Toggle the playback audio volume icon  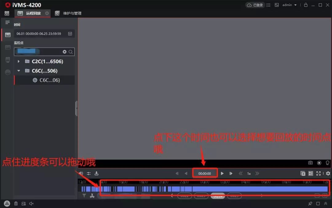point(81,173)
